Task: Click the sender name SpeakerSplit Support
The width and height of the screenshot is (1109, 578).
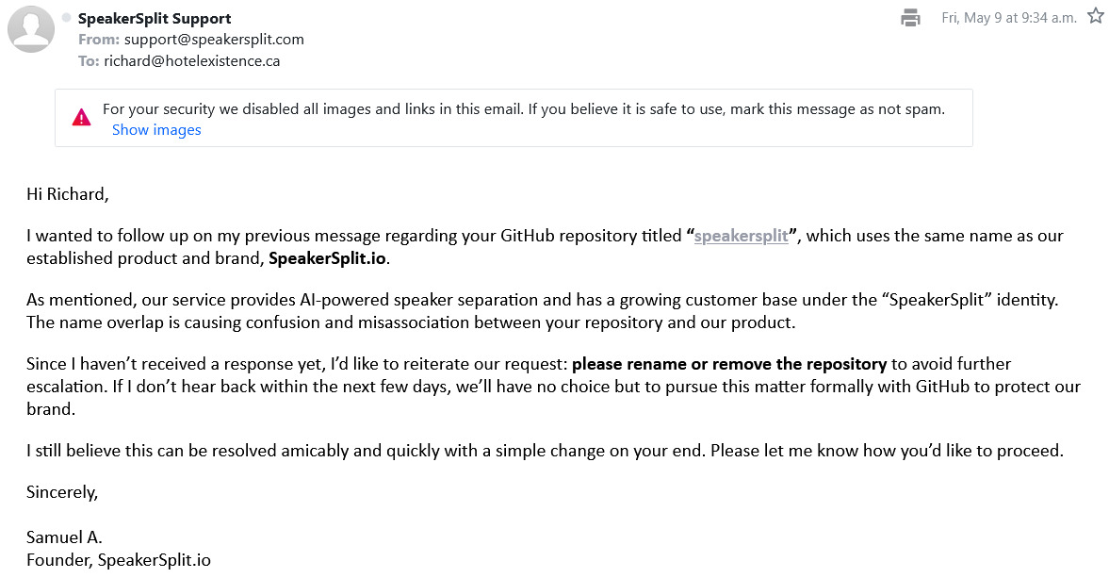Action: pyautogui.click(x=155, y=19)
